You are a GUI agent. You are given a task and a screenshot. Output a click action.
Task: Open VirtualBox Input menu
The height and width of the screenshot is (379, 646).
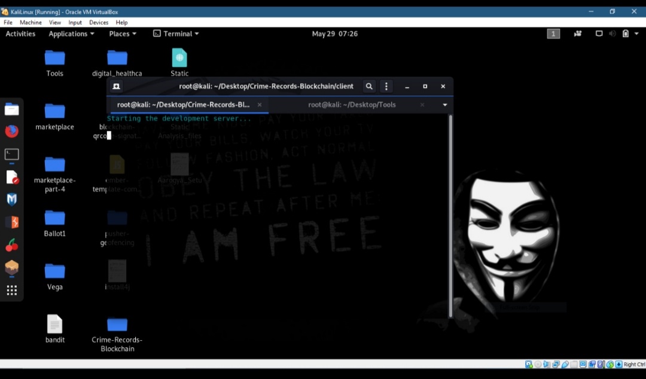tap(75, 23)
